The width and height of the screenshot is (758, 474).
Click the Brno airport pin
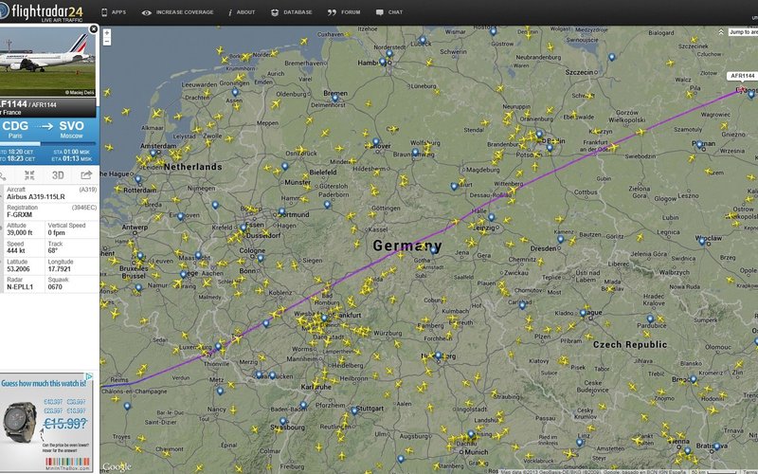click(x=694, y=379)
